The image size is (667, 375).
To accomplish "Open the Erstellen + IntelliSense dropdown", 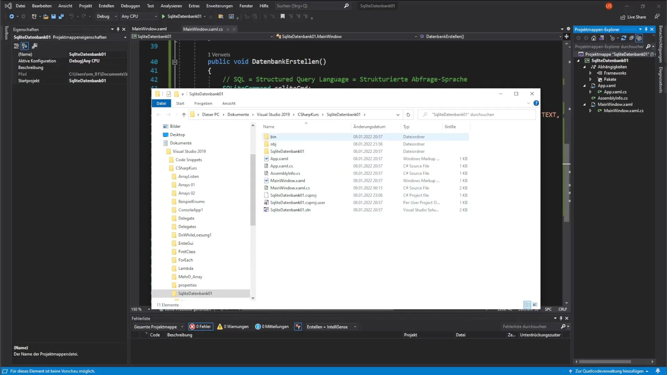I will point(331,327).
